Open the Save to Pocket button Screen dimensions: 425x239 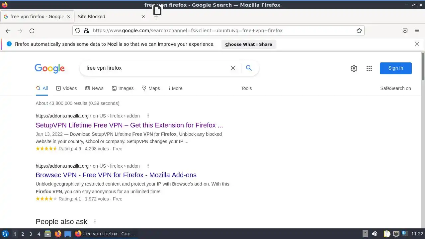pos(405,31)
